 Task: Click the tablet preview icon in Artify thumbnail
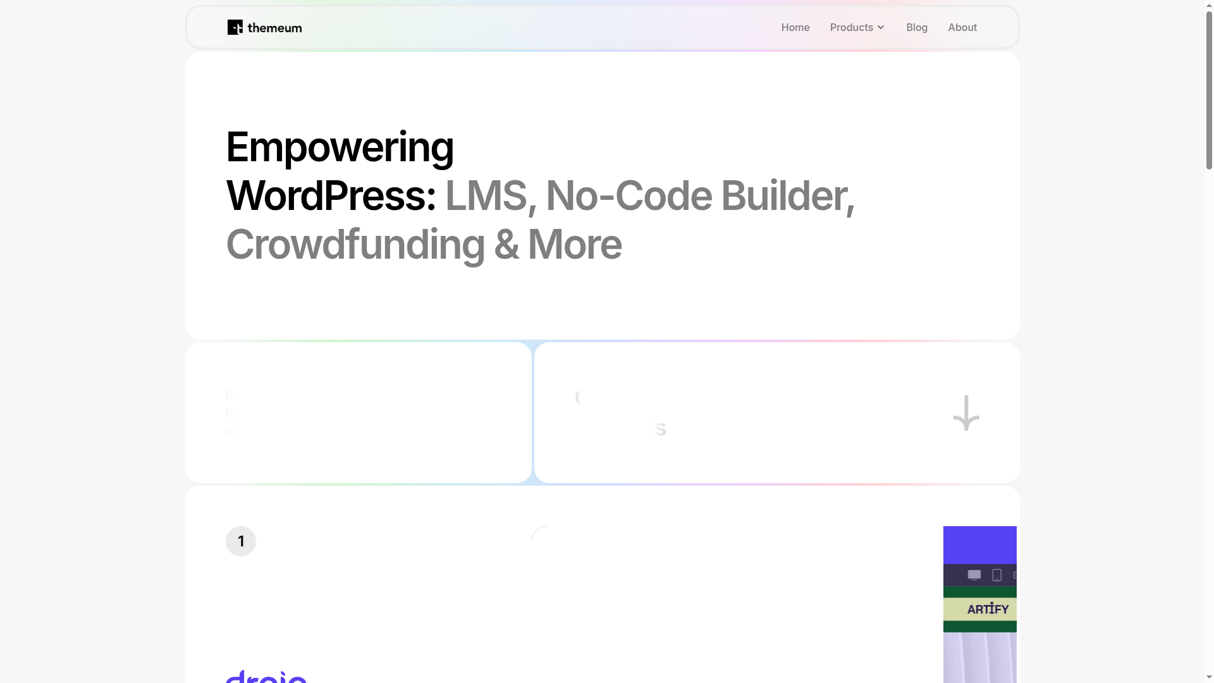click(x=996, y=575)
